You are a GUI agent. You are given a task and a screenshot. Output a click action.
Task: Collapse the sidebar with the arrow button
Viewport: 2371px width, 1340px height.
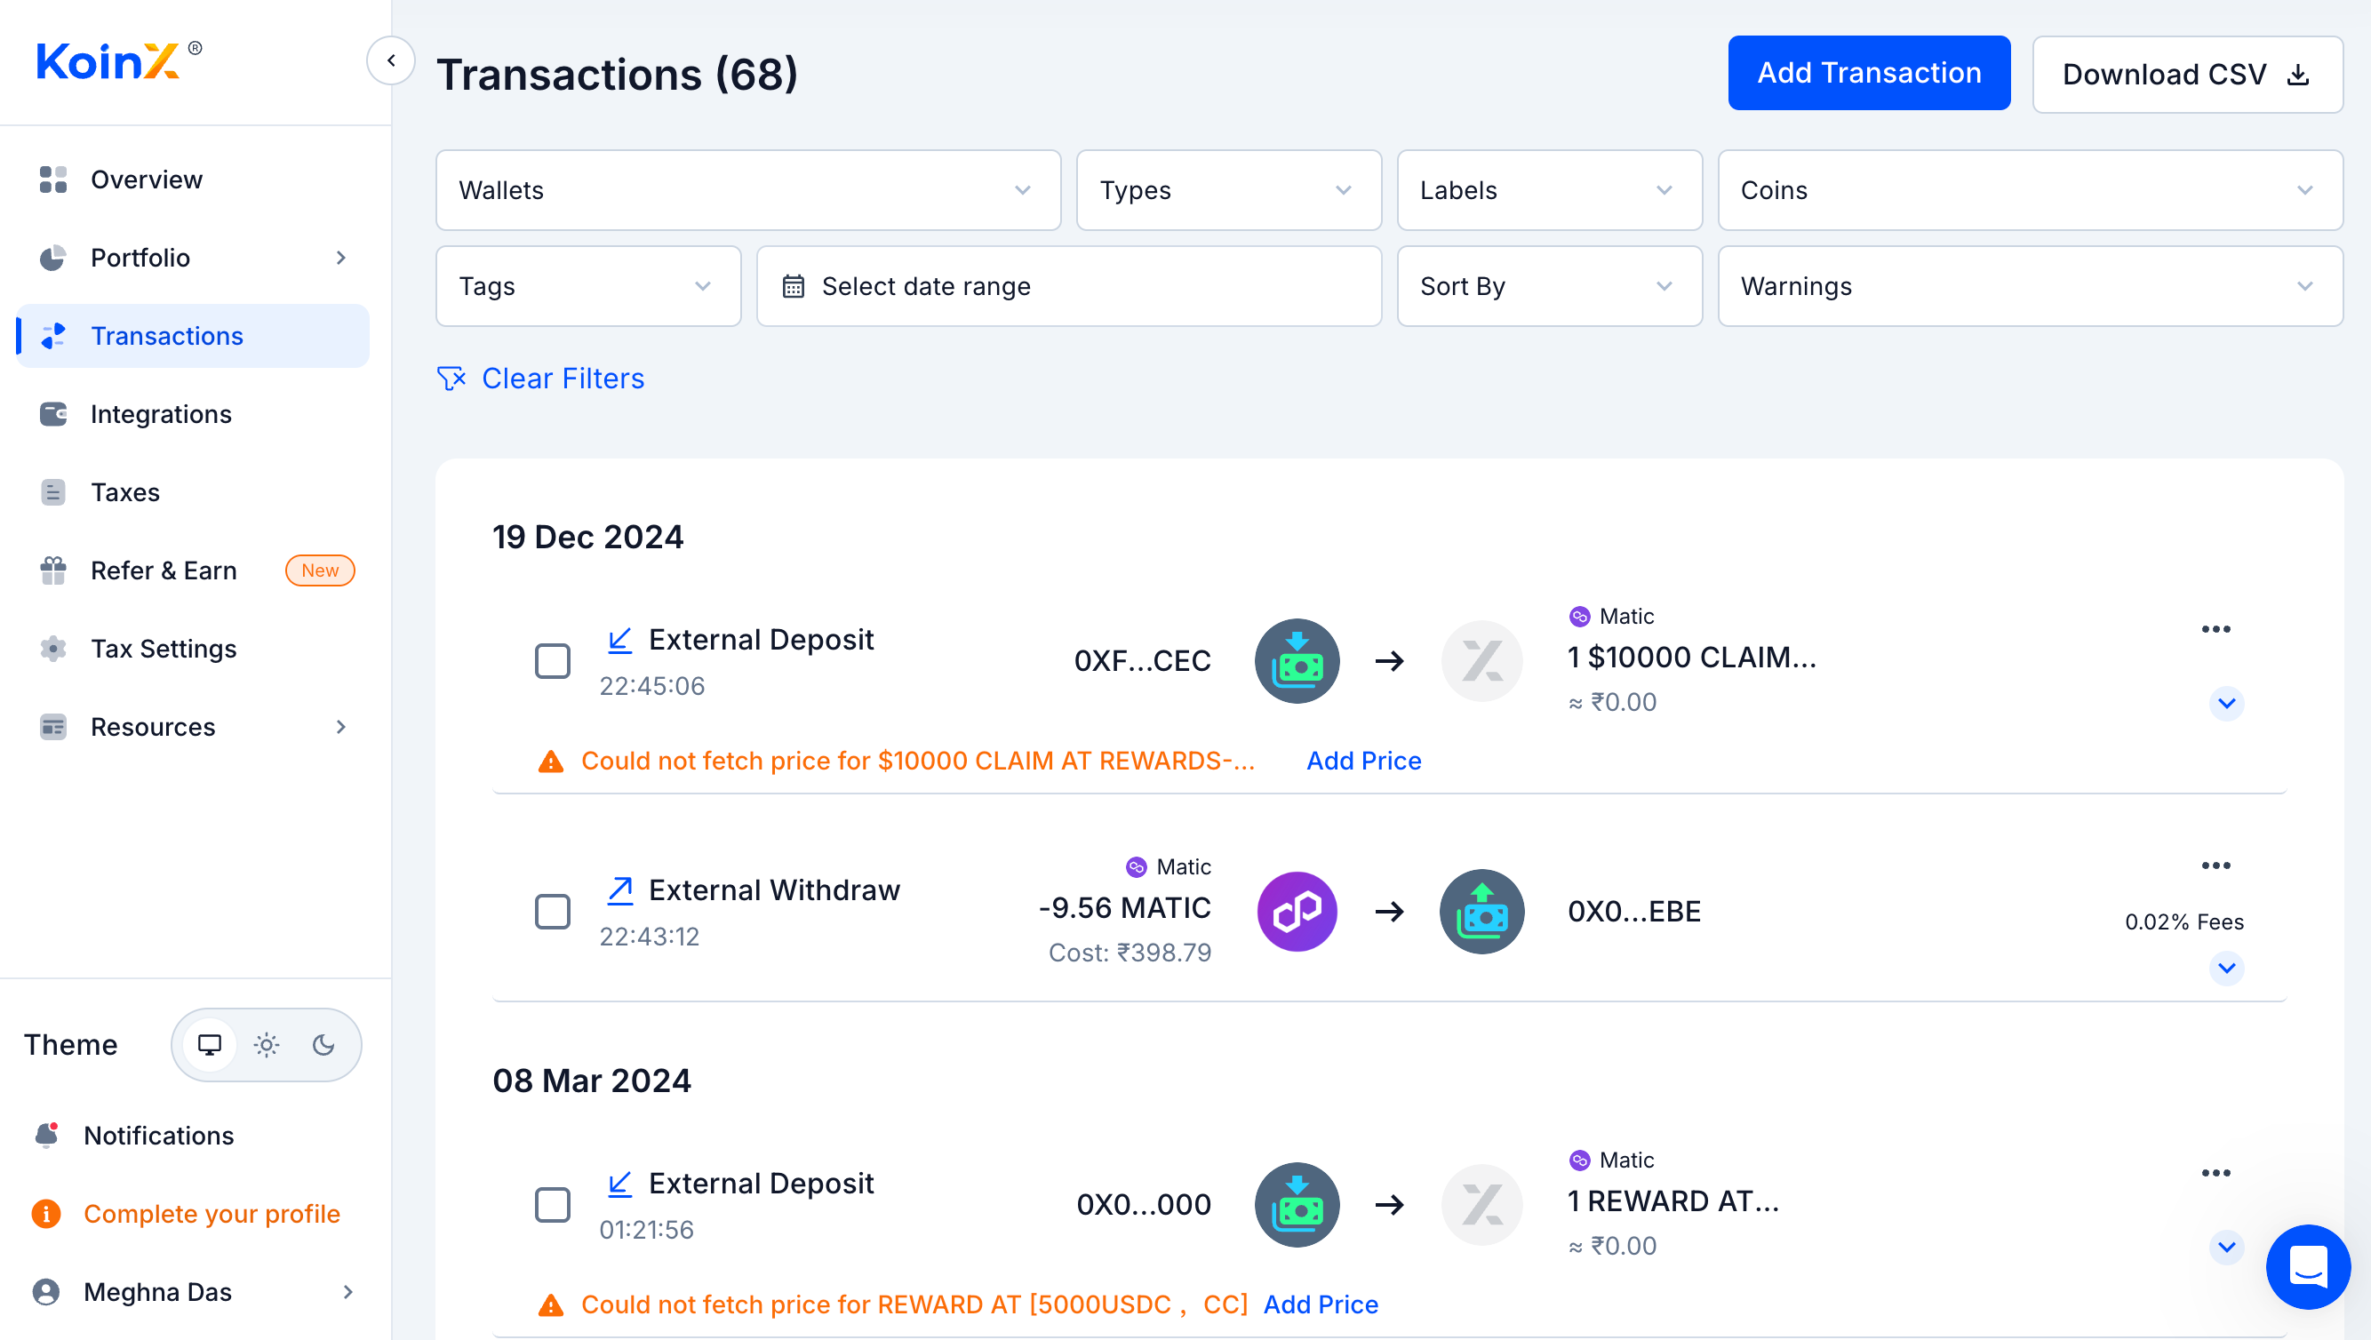(x=391, y=60)
